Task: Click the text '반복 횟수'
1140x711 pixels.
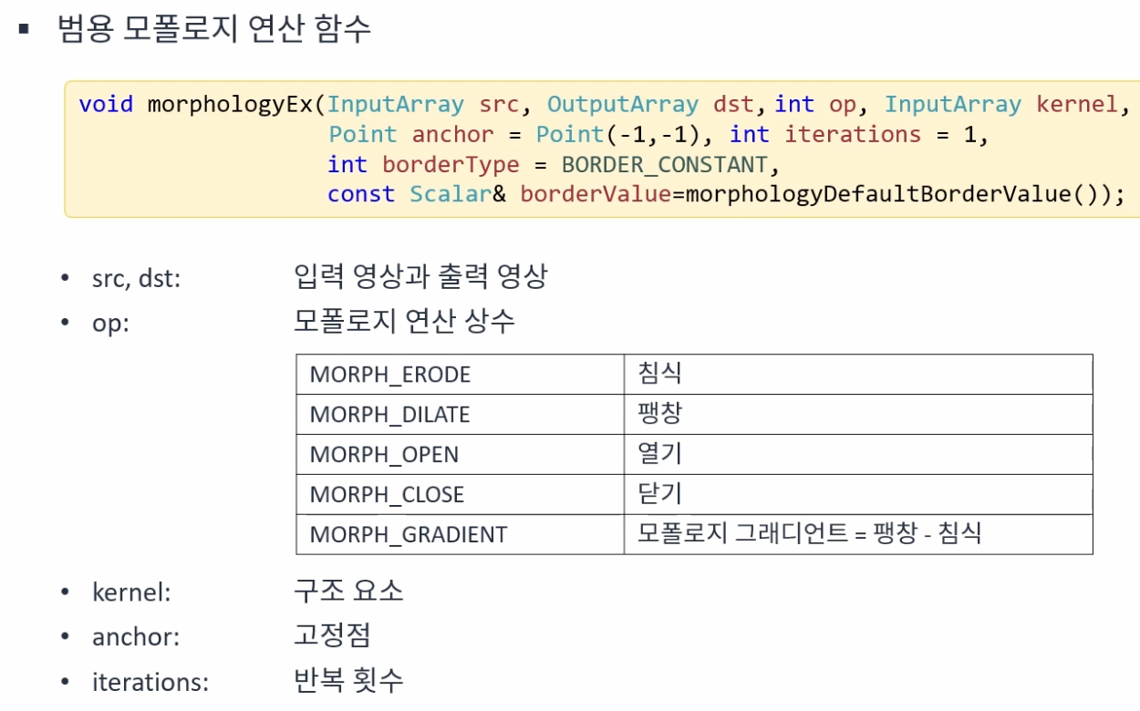Action: pyautogui.click(x=348, y=679)
